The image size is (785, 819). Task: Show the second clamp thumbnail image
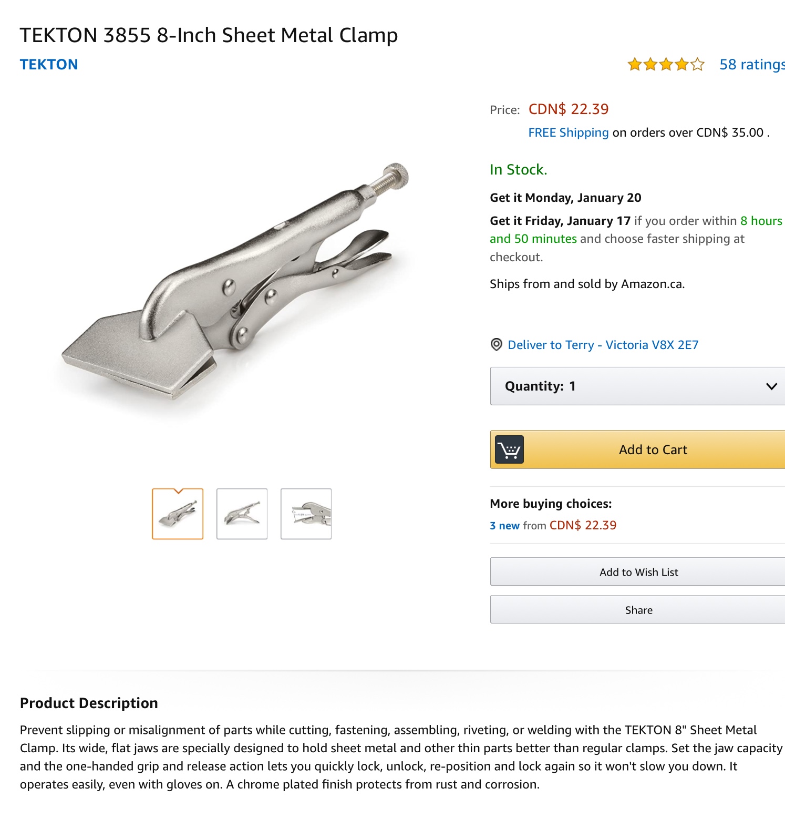coord(242,514)
